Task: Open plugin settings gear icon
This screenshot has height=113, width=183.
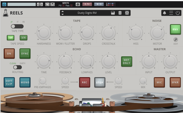Action: click(78, 5)
